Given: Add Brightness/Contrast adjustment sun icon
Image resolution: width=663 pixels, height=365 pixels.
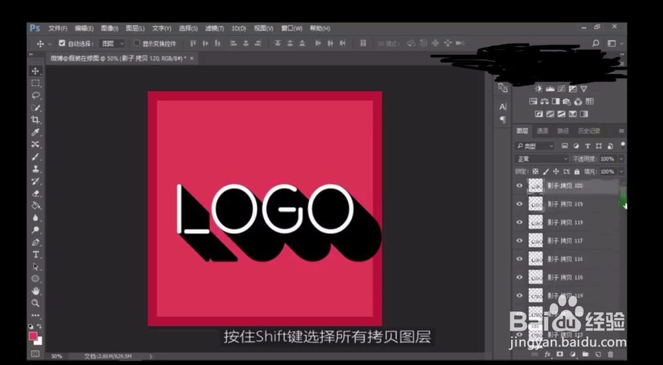Looking at the screenshot, I should (x=538, y=89).
